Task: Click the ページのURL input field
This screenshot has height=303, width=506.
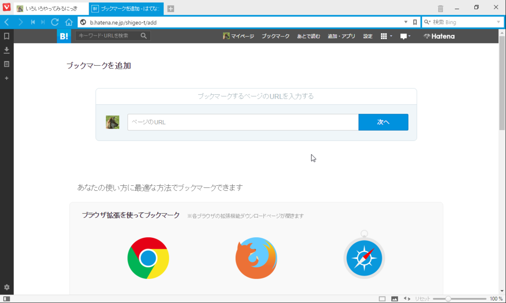Action: [243, 122]
